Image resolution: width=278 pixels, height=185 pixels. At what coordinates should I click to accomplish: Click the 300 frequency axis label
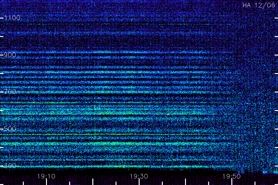click(10, 166)
